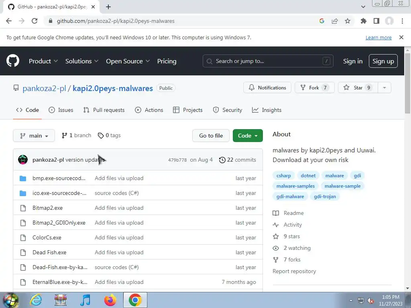Open the Chrome side panel icon
The height and width of the screenshot is (308, 411).
click(x=376, y=21)
